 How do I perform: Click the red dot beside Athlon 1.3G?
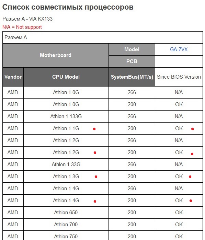(x=96, y=176)
